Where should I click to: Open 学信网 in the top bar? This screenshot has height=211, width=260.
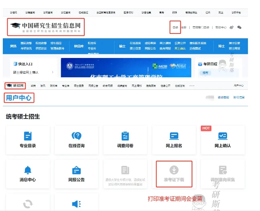tap(13, 12)
